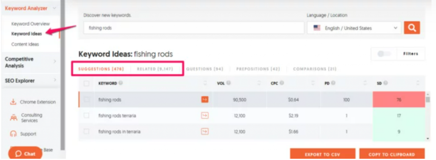
Task: Open the Chrome Extension link
Action: 38,102
